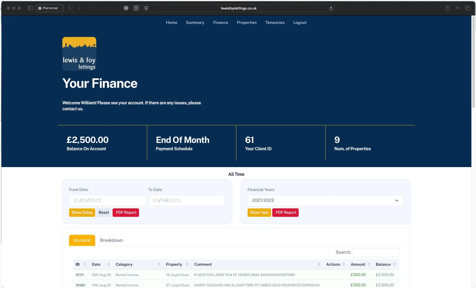476x288 pixels.
Task: Click the Show Dates button
Action: 82,212
